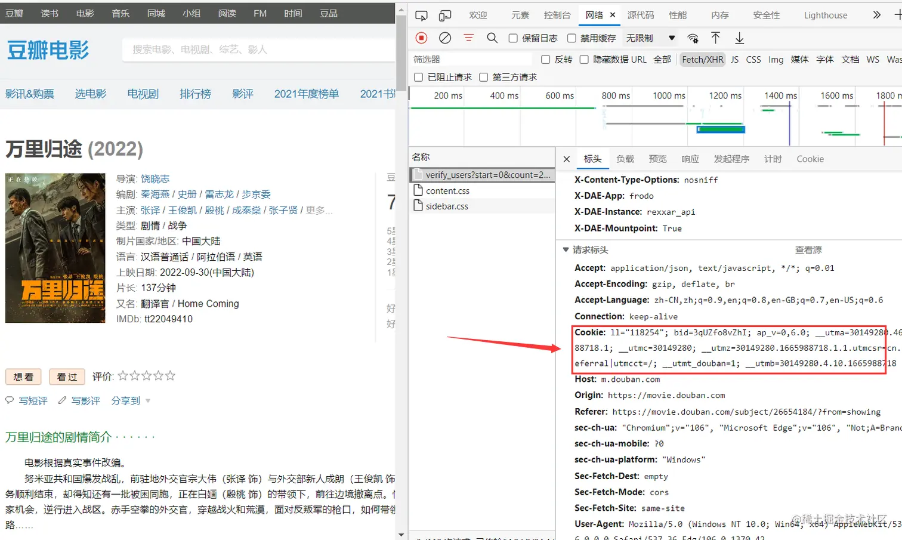Click the Douban Movie logo
The image size is (902, 540).
48,50
